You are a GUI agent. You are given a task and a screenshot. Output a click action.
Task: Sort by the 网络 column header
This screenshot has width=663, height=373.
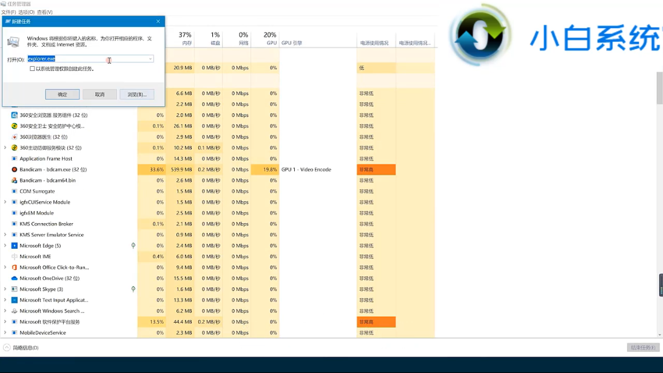click(237, 38)
